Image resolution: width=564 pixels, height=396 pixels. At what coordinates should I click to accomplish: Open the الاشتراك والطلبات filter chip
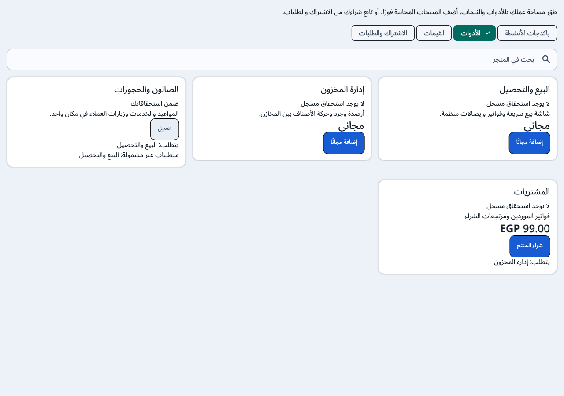(x=383, y=33)
